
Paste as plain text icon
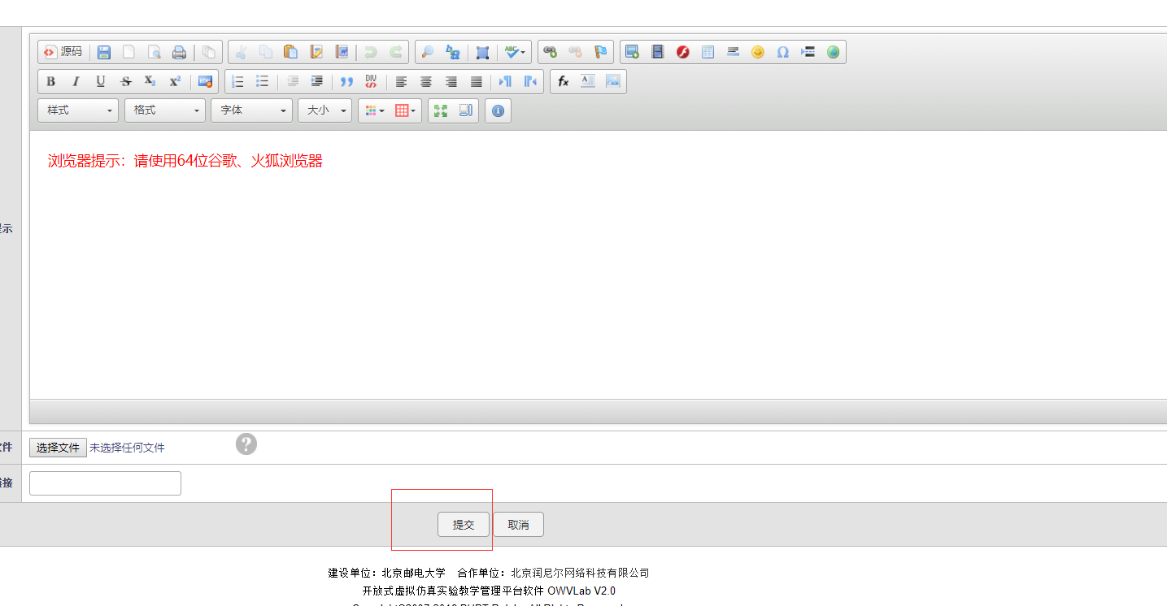click(x=316, y=52)
